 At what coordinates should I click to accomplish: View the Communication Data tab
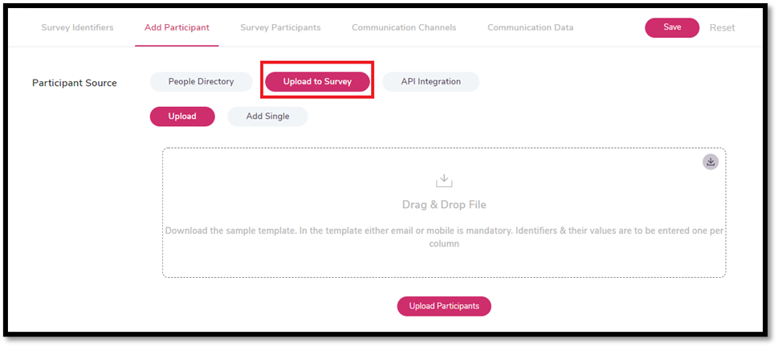pos(530,27)
